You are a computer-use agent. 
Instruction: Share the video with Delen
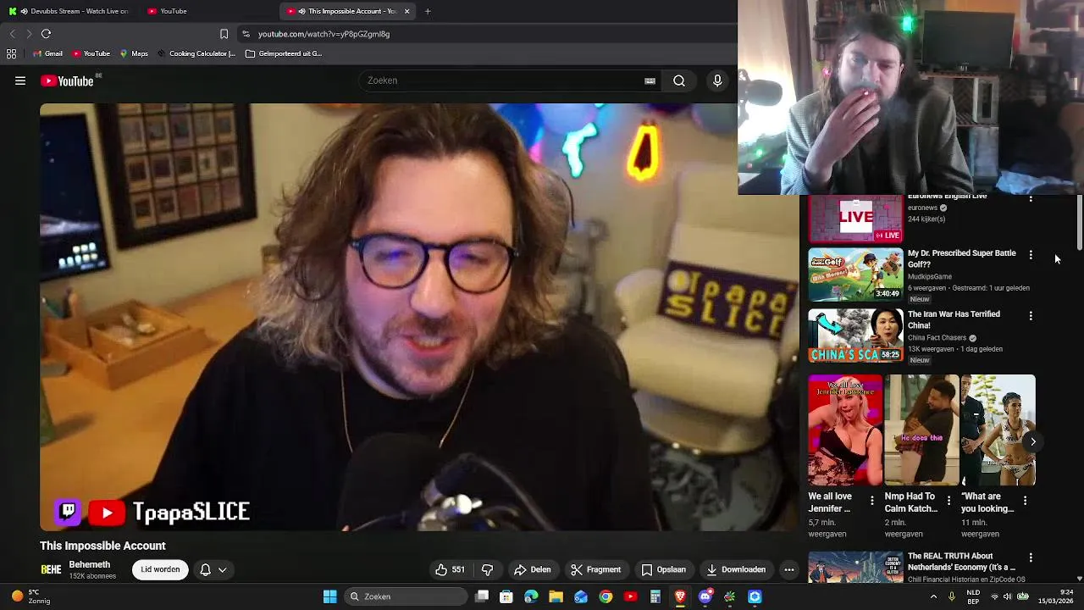pyautogui.click(x=532, y=569)
